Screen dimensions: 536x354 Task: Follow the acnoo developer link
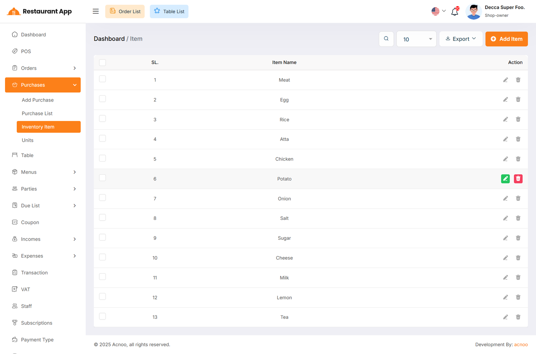tap(521, 345)
